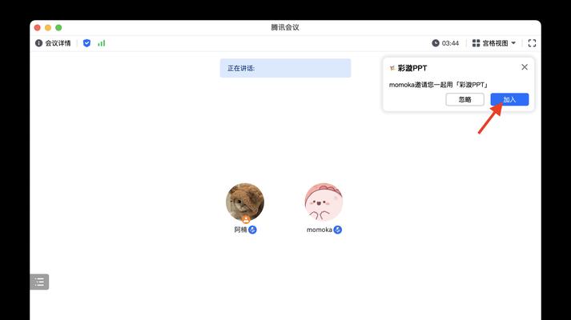Select momoka's pink avatar
Screen dimensions: 571x320
pos(324,202)
